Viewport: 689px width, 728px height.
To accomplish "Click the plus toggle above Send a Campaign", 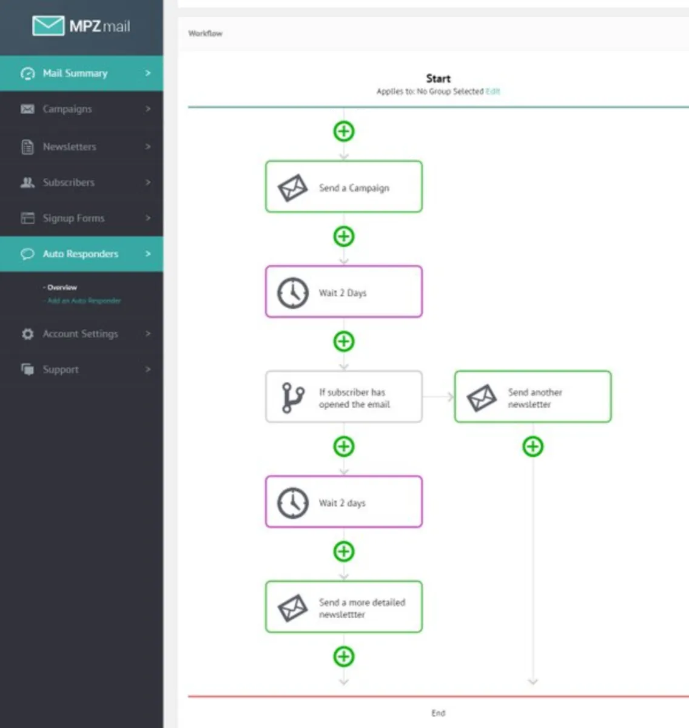I will coord(344,131).
